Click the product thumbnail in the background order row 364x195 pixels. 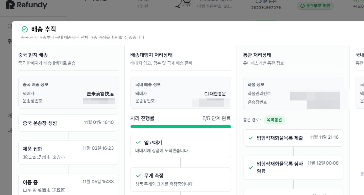183,4
